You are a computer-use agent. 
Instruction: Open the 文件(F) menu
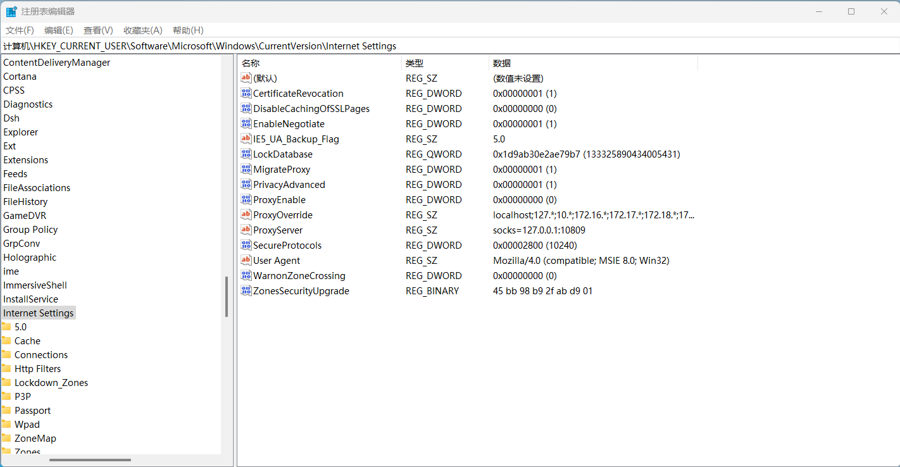(20, 30)
